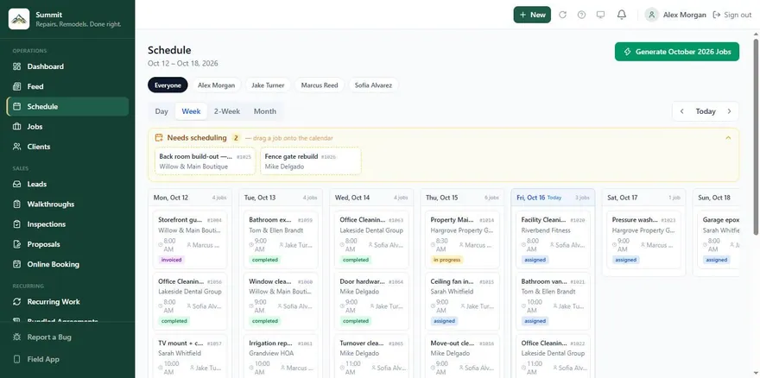This screenshot has width=760, height=378.
Task: Click the New button
Action: (532, 15)
